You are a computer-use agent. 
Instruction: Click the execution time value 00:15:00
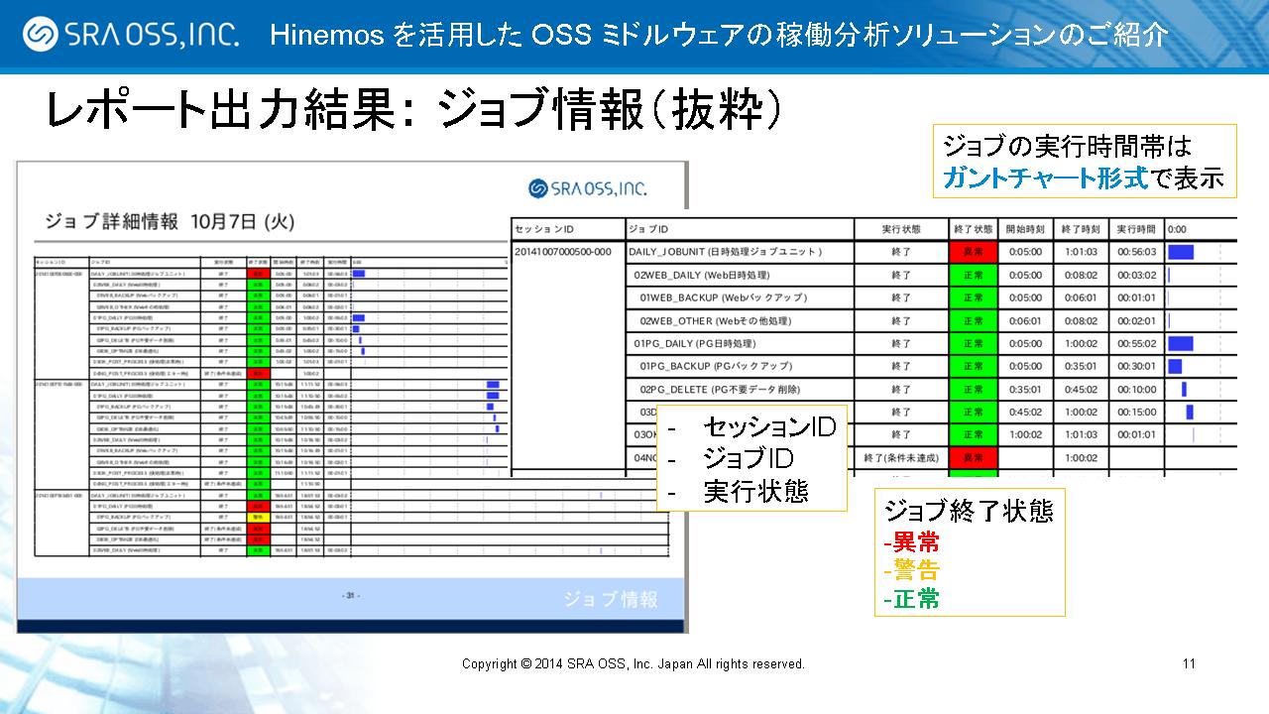[1136, 412]
